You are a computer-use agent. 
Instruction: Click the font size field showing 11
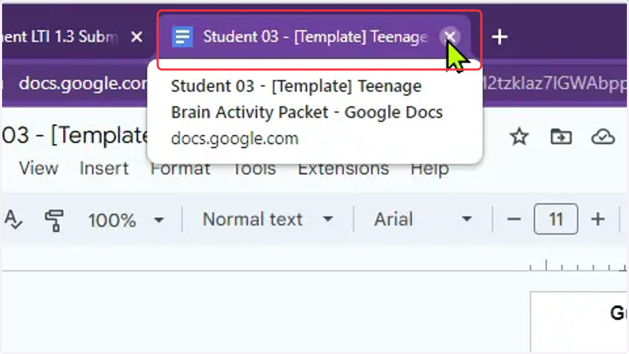[x=556, y=219]
